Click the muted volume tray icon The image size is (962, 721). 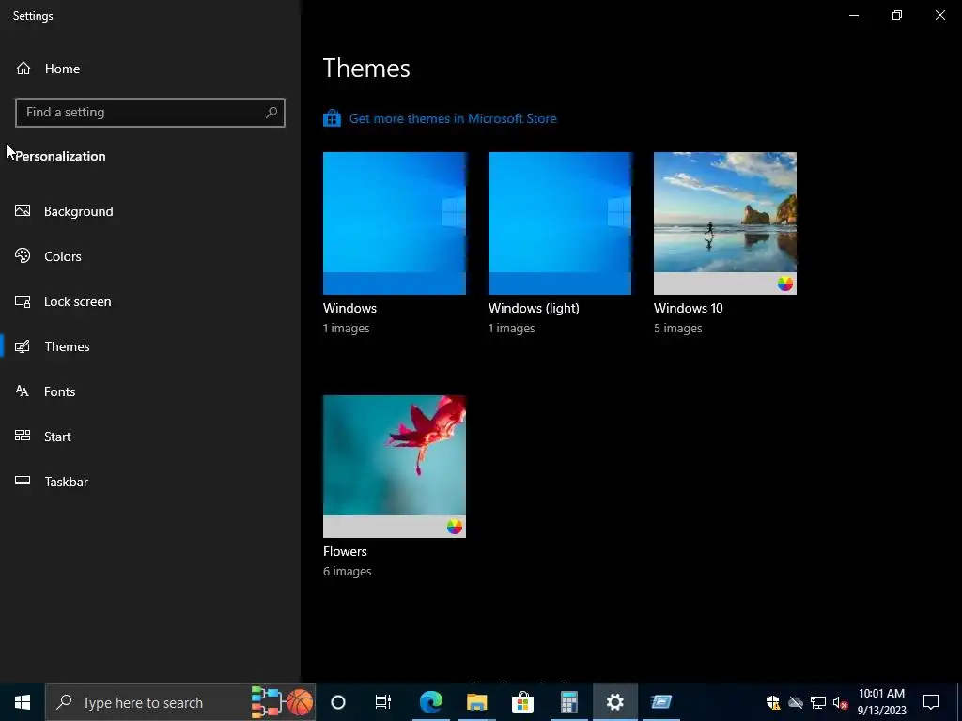[841, 702]
